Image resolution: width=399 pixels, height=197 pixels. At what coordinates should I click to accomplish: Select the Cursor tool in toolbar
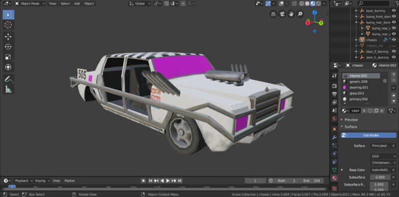(8, 25)
